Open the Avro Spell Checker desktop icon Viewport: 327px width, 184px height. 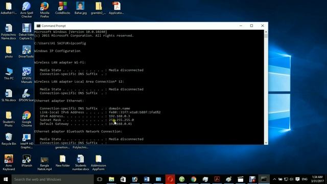(27, 9)
